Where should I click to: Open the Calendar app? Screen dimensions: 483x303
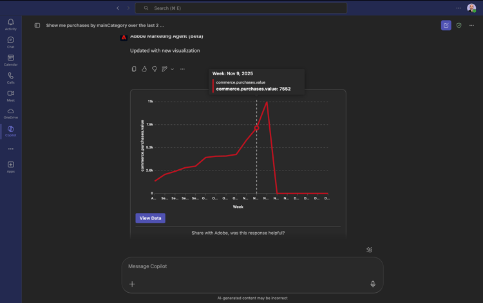11,60
